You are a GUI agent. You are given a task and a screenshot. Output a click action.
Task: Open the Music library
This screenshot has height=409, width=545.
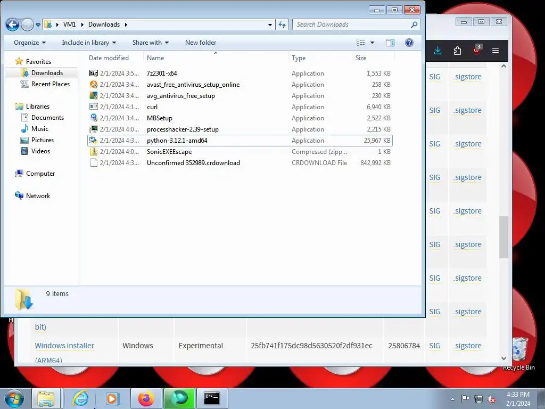pos(39,129)
